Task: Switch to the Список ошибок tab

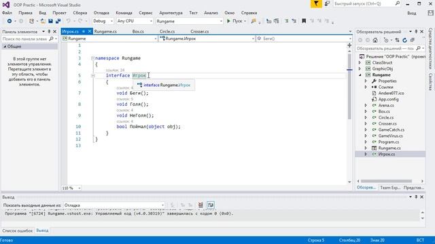Action: (x=18, y=230)
